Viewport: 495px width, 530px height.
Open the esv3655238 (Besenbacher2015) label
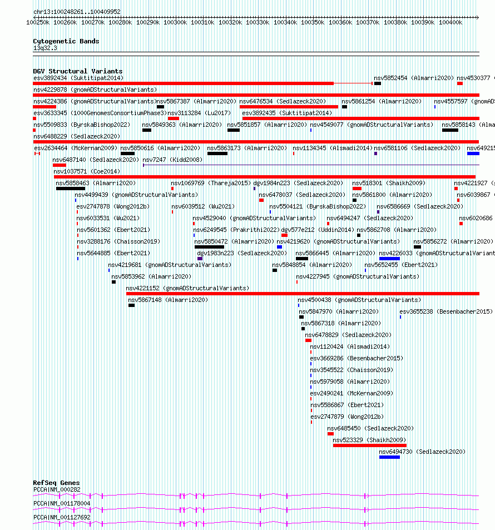point(446,311)
